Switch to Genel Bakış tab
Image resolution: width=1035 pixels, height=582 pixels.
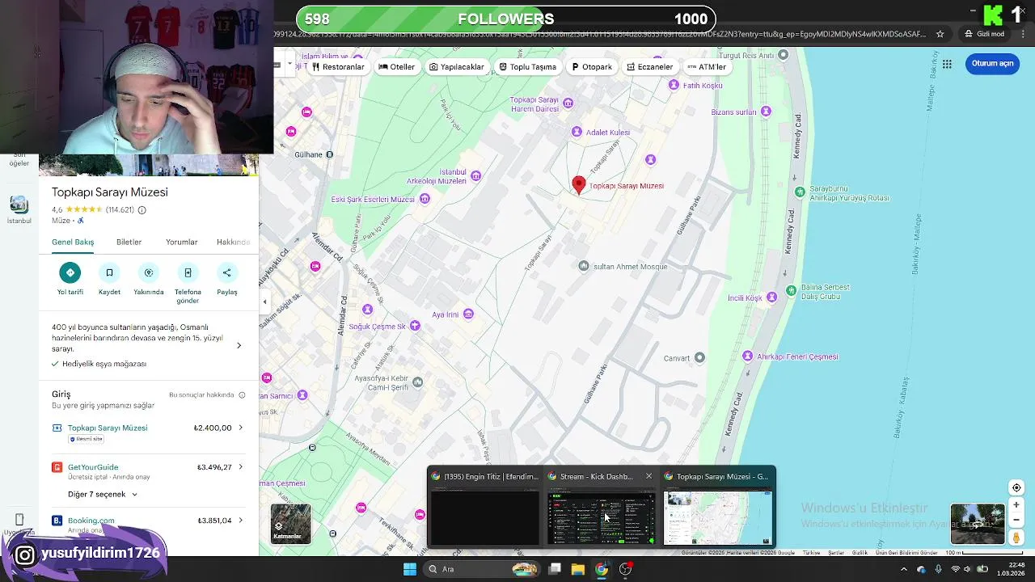[73, 242]
